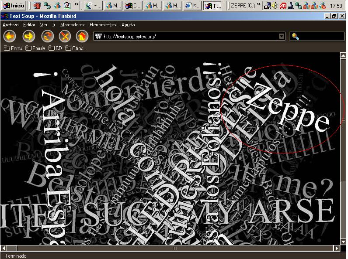Open the CD bookmark folder
The image size is (348, 259).
pyautogui.click(x=55, y=48)
